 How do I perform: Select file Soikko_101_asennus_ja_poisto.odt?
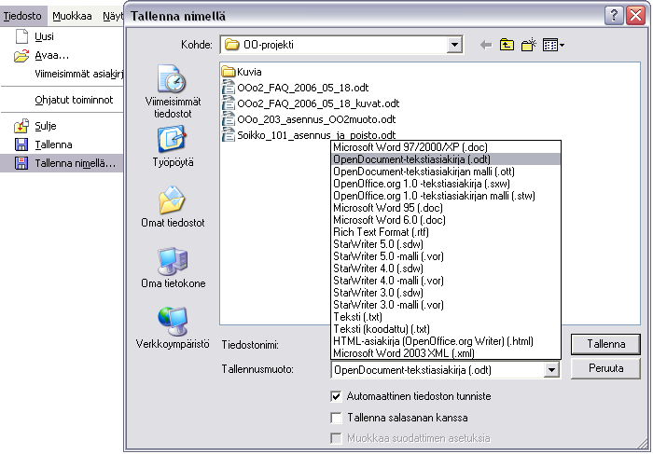(x=309, y=135)
